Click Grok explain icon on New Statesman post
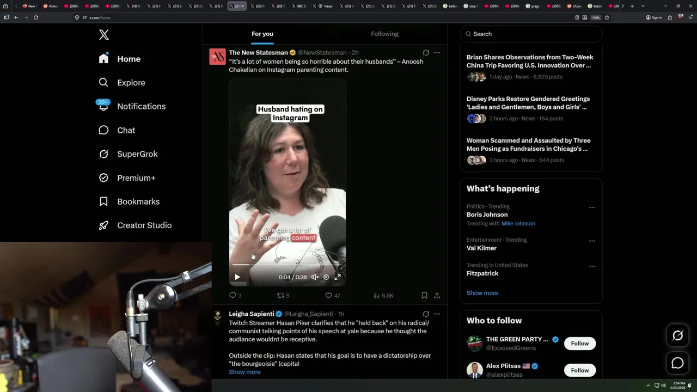 point(426,53)
